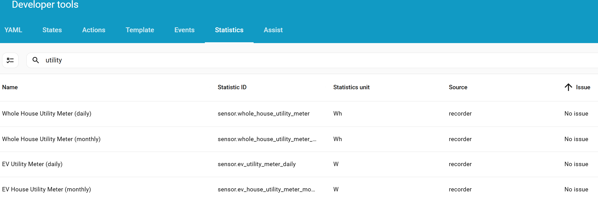Image resolution: width=598 pixels, height=203 pixels.
Task: Open the Assist tab
Action: pyautogui.click(x=273, y=30)
